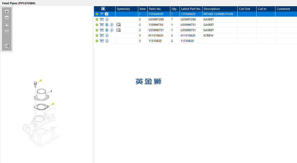Click the Feed Pipes (PPL072684) title
The image size is (297, 163).
19,3
